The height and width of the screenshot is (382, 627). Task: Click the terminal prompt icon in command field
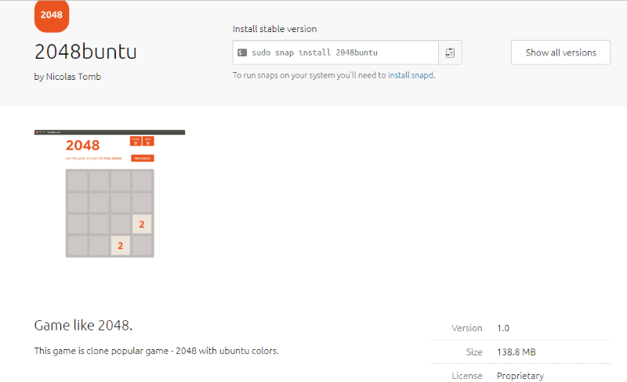pyautogui.click(x=242, y=52)
